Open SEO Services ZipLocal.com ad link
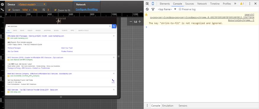 tap(35, 57)
